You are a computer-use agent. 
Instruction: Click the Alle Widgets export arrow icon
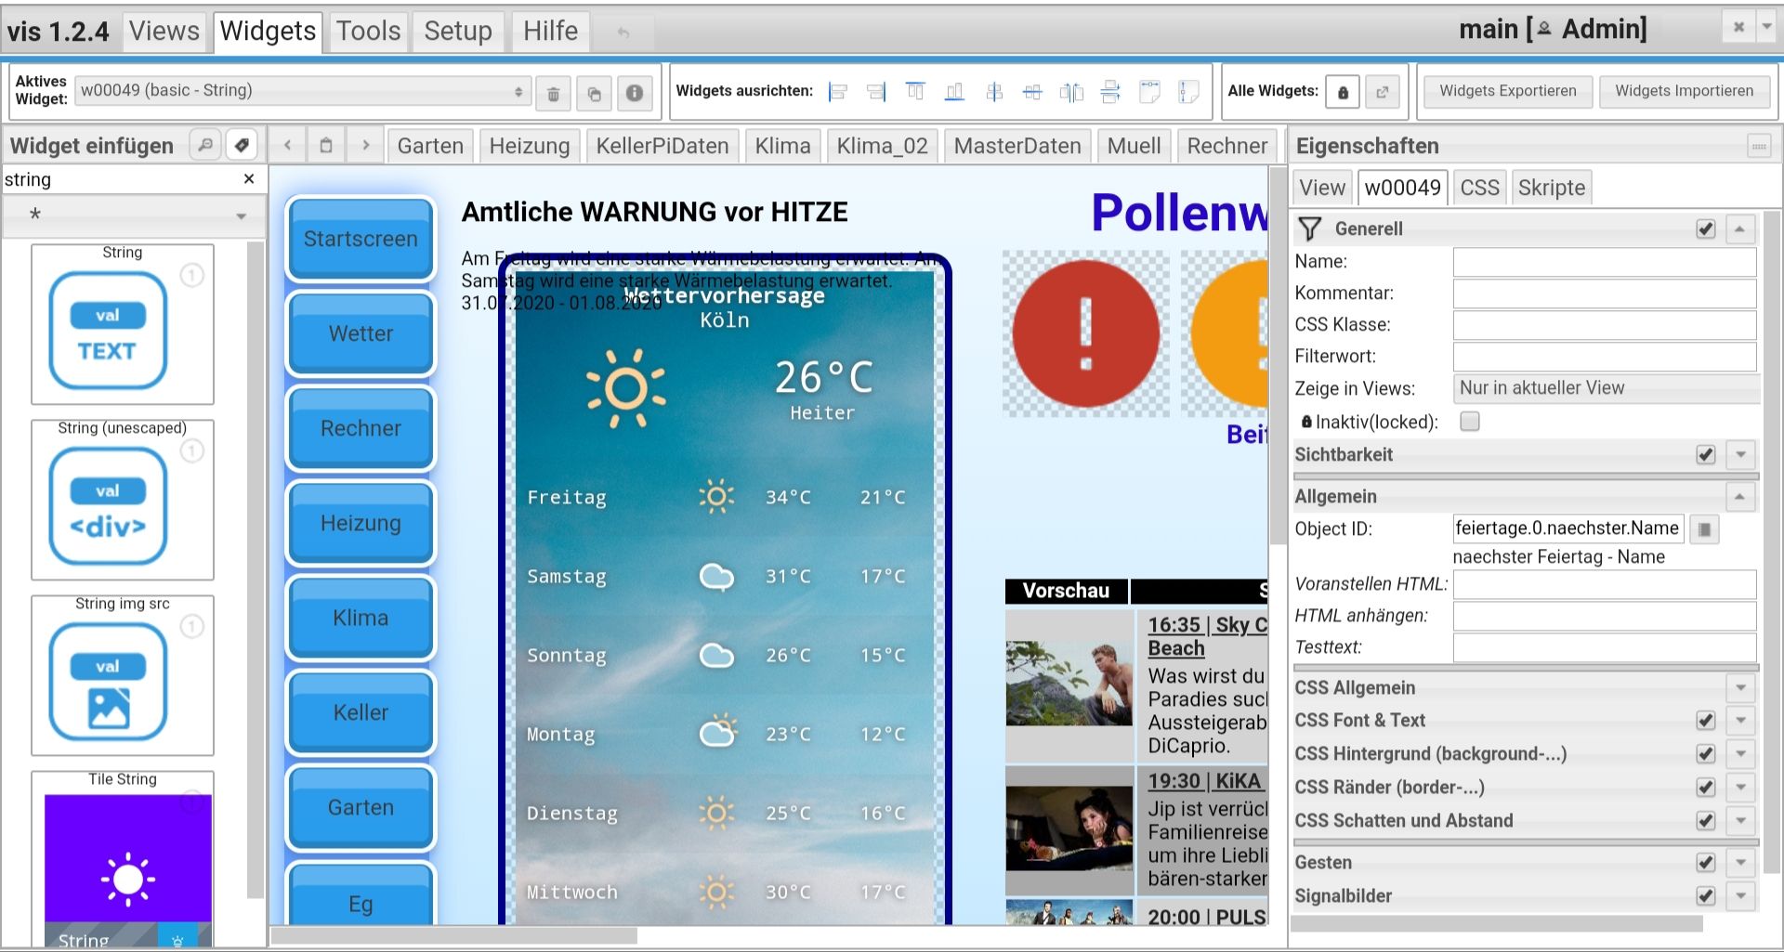(1383, 92)
